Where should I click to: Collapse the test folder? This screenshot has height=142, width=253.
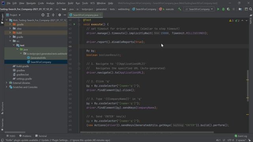[14, 45]
